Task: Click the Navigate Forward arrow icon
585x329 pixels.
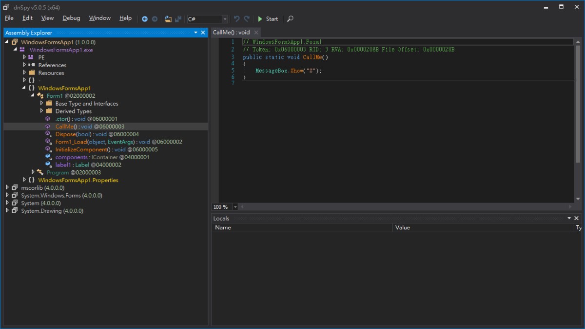Action: coord(155,19)
